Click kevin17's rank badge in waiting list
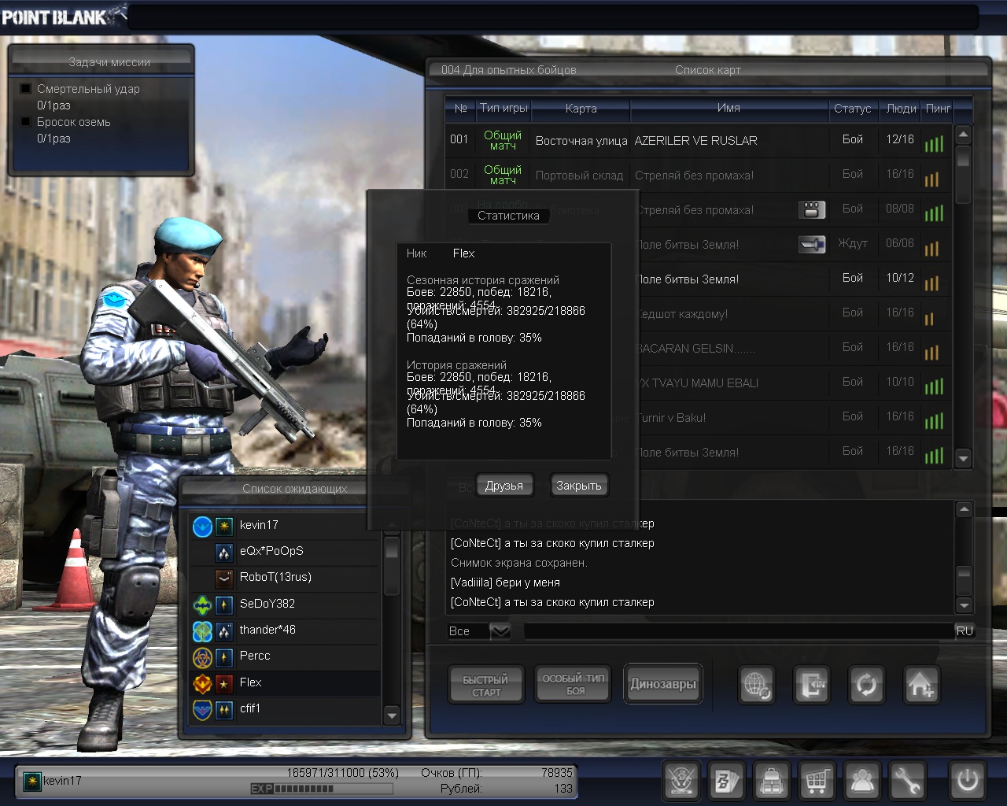1007x806 pixels. pyautogui.click(x=224, y=526)
